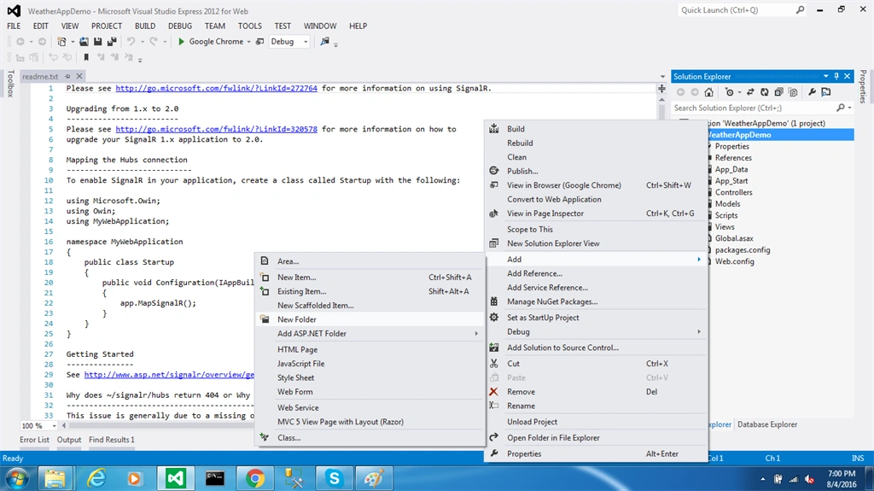Start debugging with the green play arrow
Image resolution: width=874 pixels, height=491 pixels.
(181, 41)
